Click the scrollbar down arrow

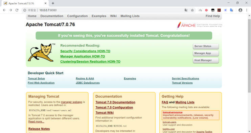pos(249,132)
